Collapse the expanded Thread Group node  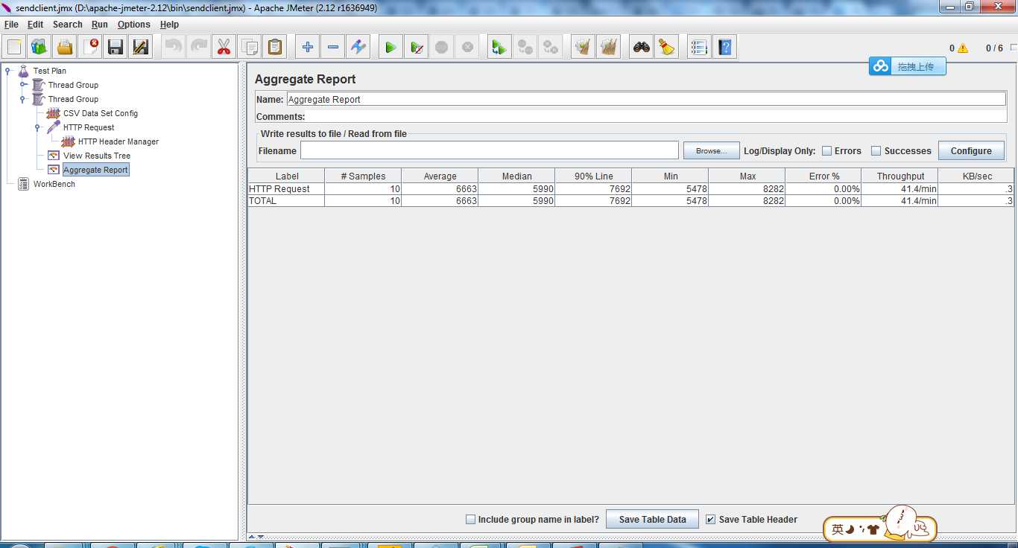coord(23,99)
